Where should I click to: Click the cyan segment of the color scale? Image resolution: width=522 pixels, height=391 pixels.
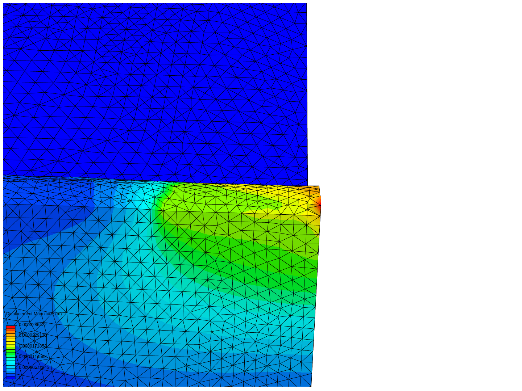11,362
